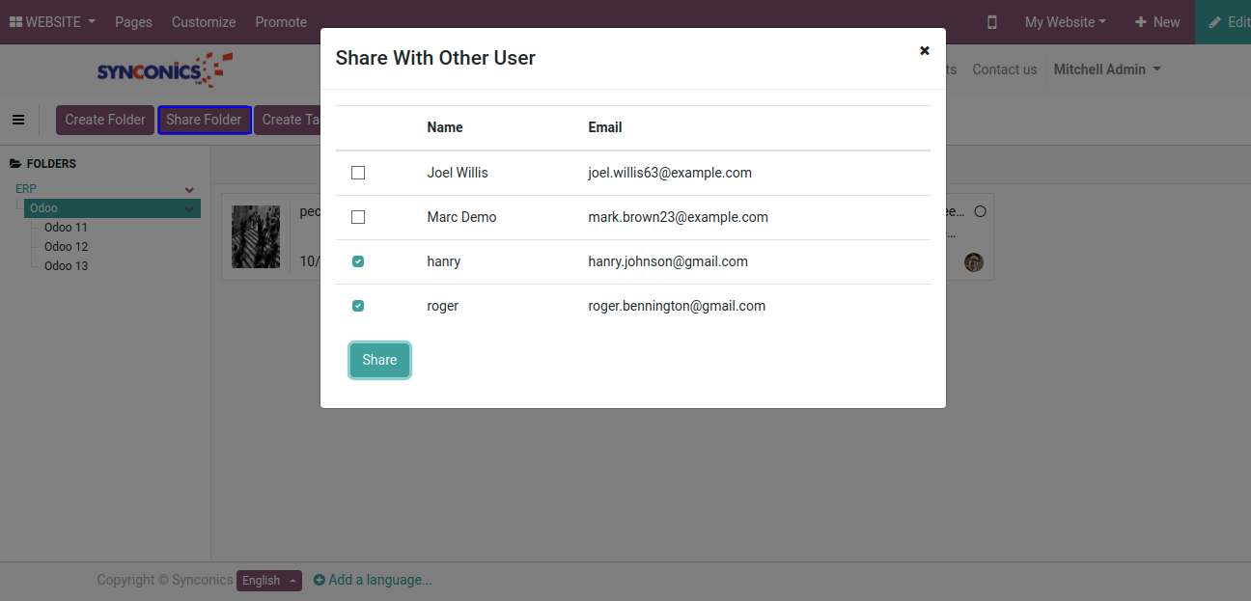Click the document thumbnail image

point(256,236)
